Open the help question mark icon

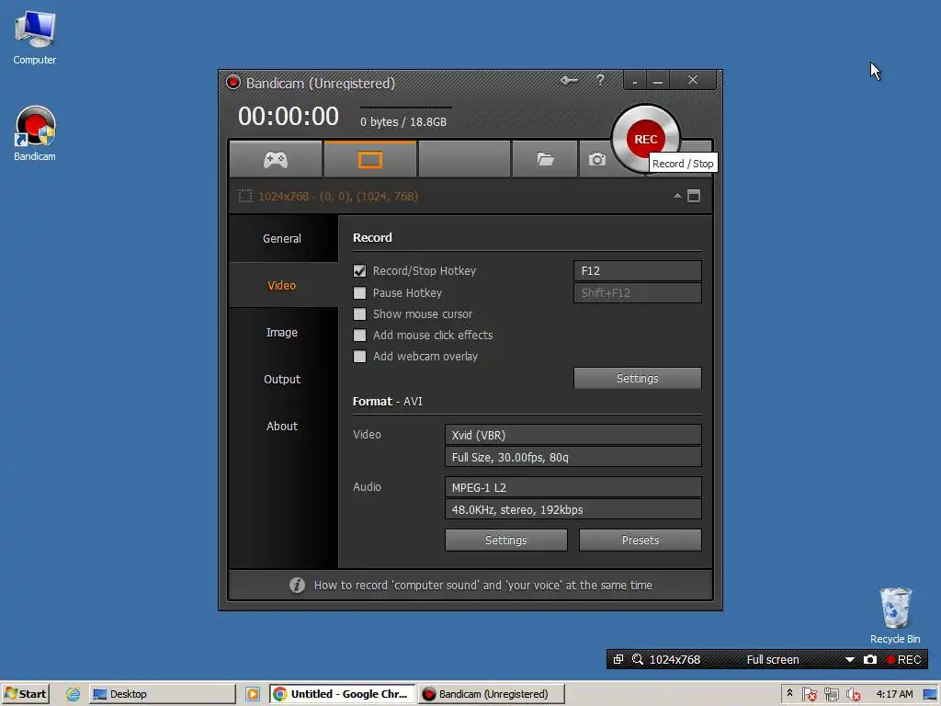coord(600,80)
